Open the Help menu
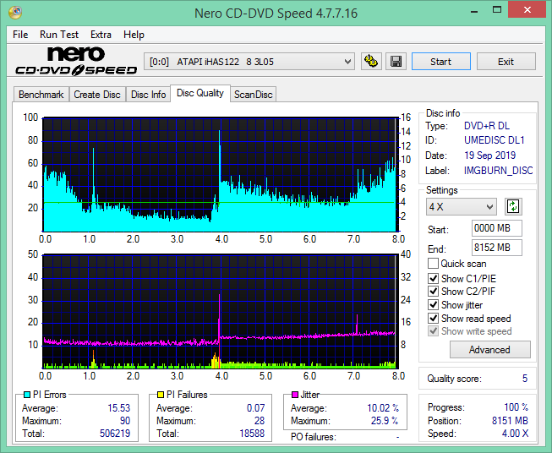The image size is (552, 453). [134, 35]
